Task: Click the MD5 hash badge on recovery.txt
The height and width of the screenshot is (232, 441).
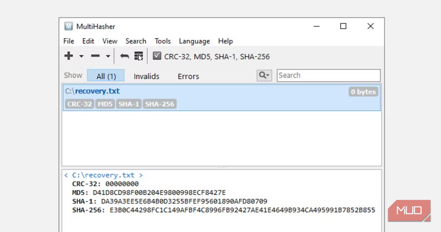Action: click(x=105, y=104)
